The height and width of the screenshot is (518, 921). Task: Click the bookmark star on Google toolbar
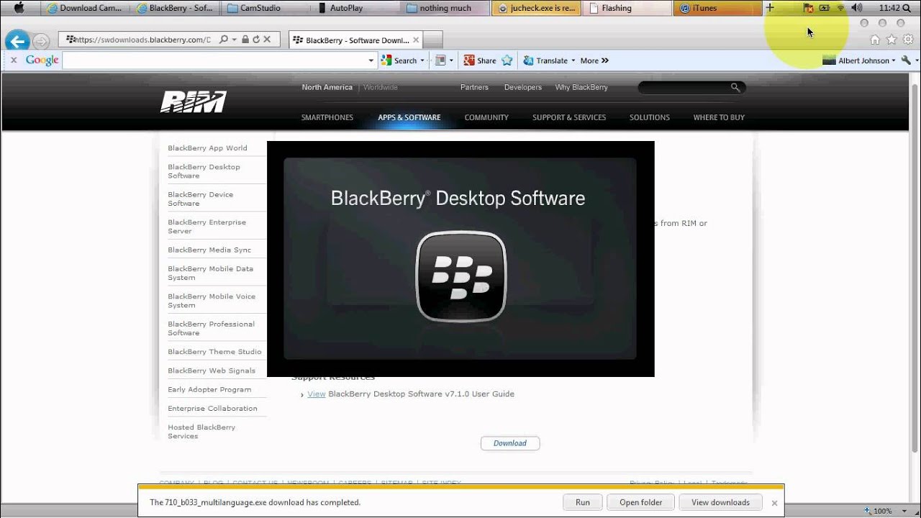click(507, 60)
